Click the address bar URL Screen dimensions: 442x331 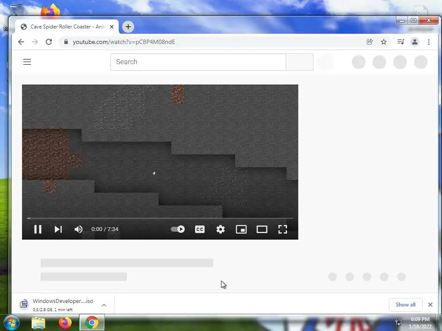pos(124,42)
